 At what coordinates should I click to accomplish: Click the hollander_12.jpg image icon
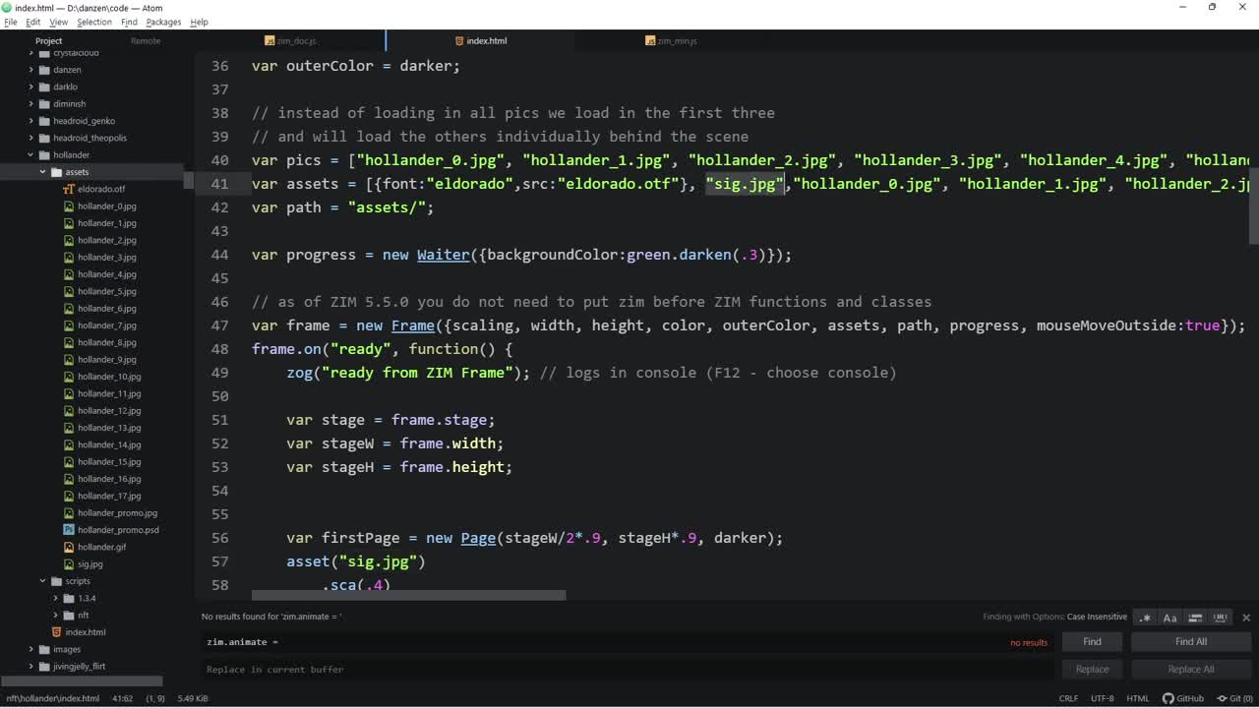(69, 411)
